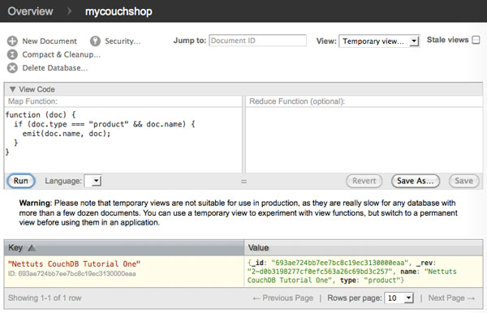Click the Delete Database X icon
The image size is (487, 313).
coord(12,68)
